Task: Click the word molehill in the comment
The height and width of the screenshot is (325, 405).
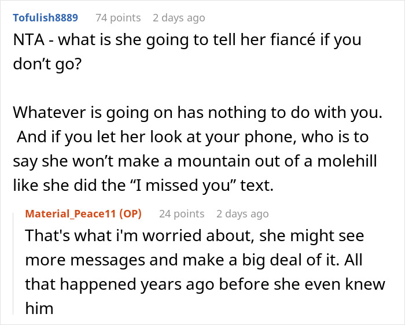Action: click(347, 161)
